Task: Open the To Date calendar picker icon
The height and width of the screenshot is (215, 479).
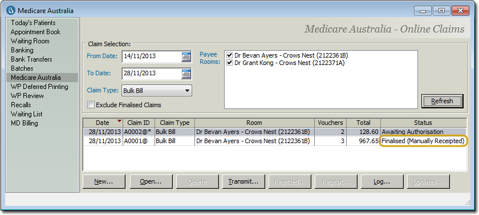Action: click(186, 74)
